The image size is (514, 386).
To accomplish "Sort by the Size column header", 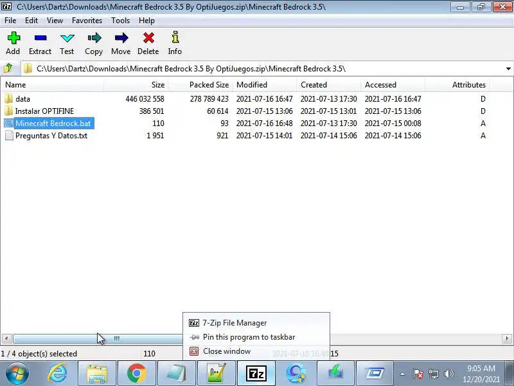I will pyautogui.click(x=136, y=85).
